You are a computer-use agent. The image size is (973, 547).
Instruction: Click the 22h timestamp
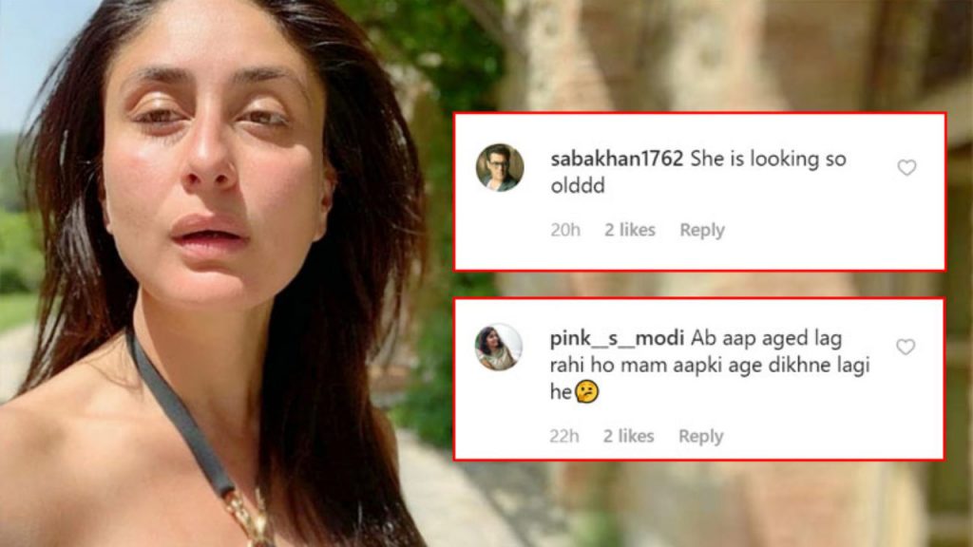tap(564, 437)
